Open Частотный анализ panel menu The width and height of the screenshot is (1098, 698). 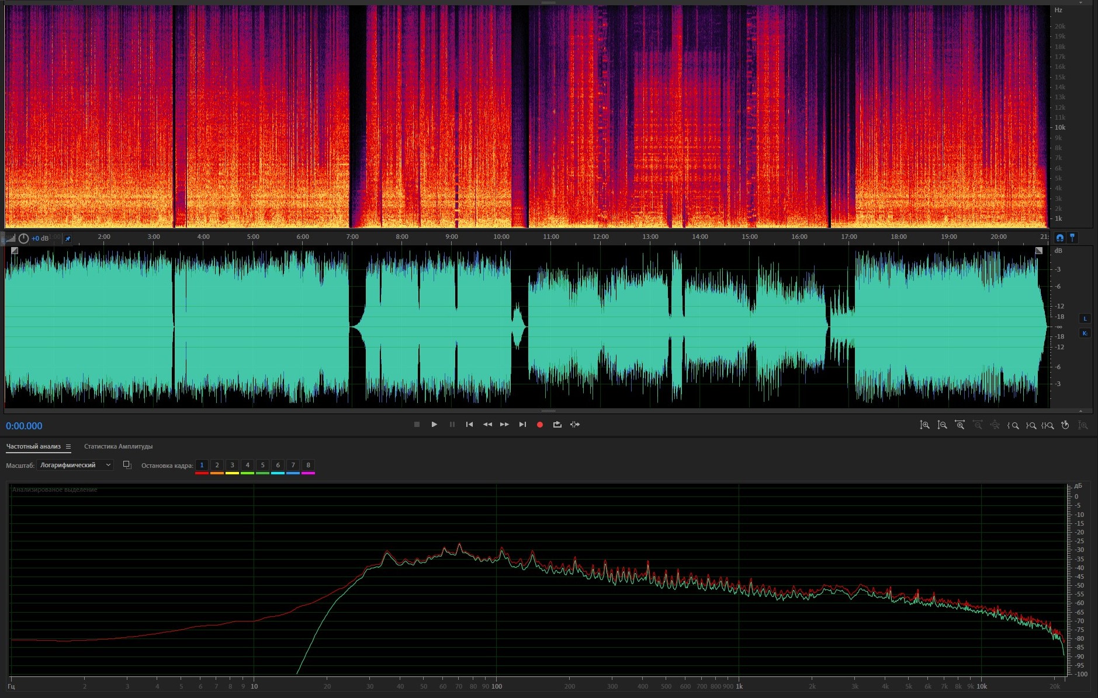[x=68, y=447]
